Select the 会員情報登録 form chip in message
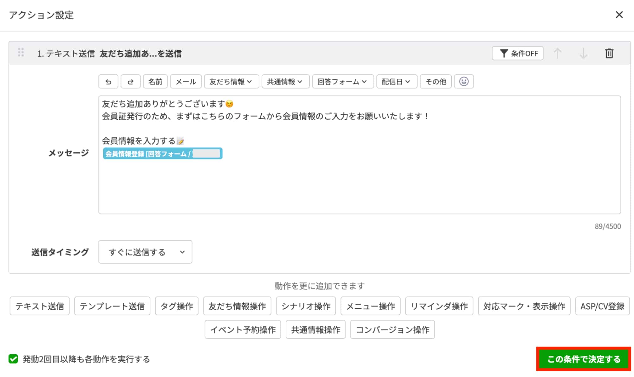 coord(163,154)
